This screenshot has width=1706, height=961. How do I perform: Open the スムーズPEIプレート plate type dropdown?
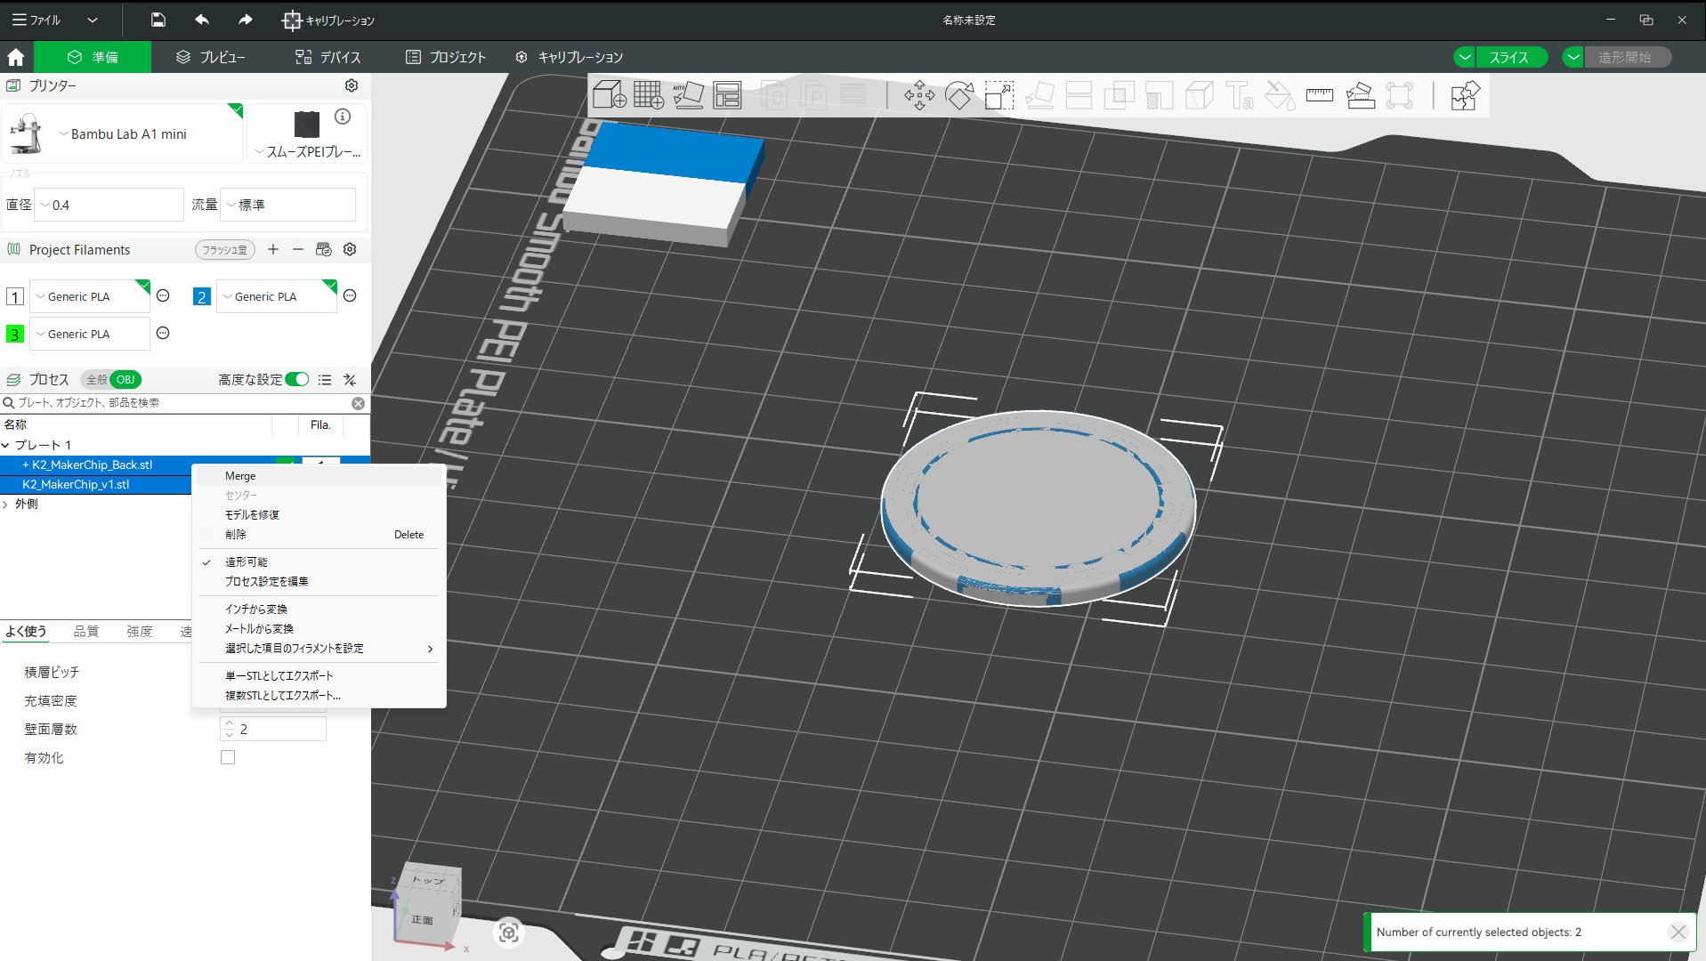coord(307,152)
